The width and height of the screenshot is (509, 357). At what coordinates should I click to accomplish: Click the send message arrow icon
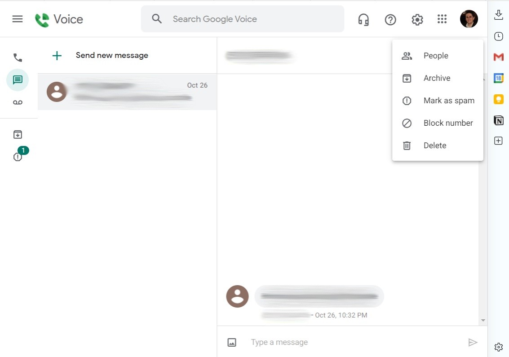coord(473,342)
